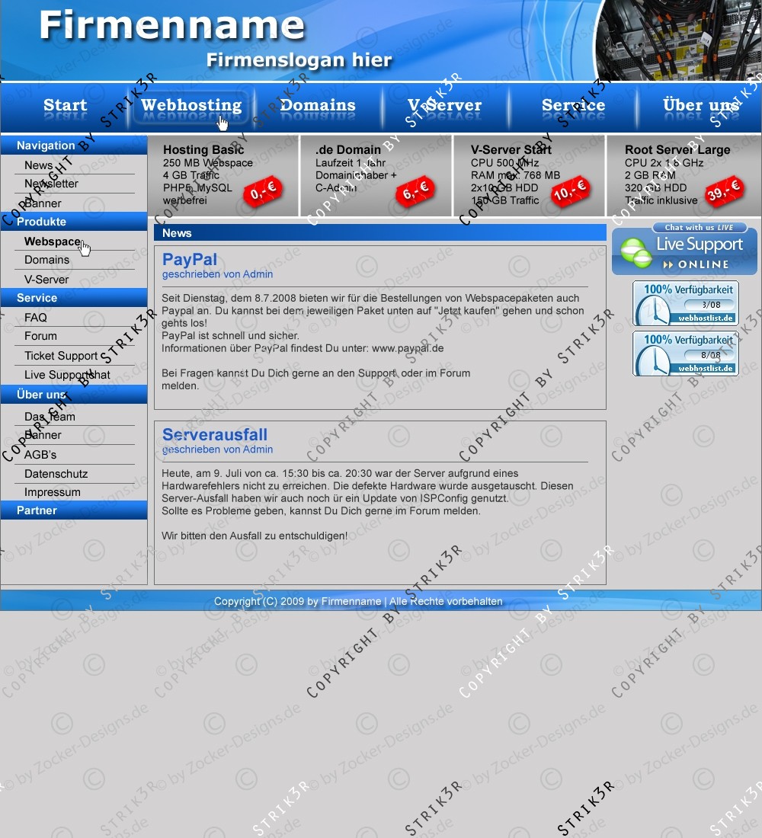
Task: Open the Impressum page link
Action: (52, 492)
